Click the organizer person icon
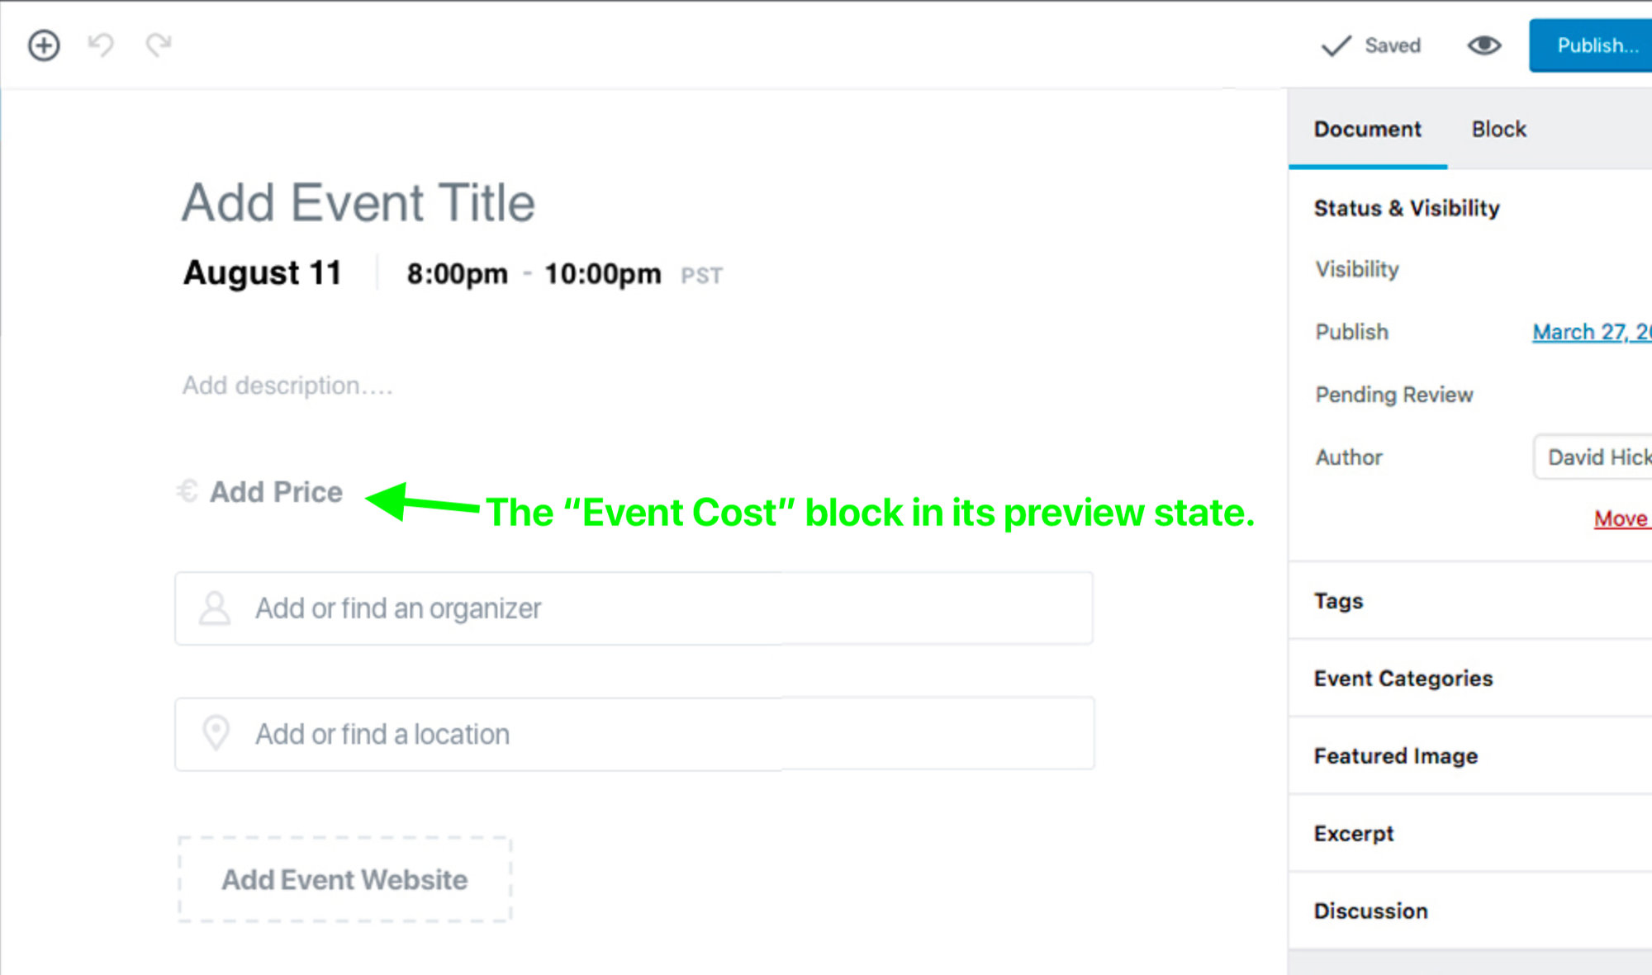The width and height of the screenshot is (1652, 975). click(x=215, y=608)
